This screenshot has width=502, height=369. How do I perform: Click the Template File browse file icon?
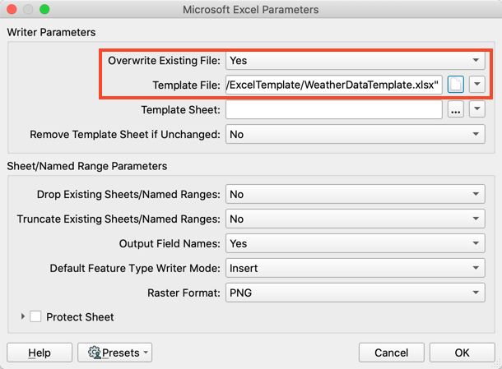[x=456, y=85]
